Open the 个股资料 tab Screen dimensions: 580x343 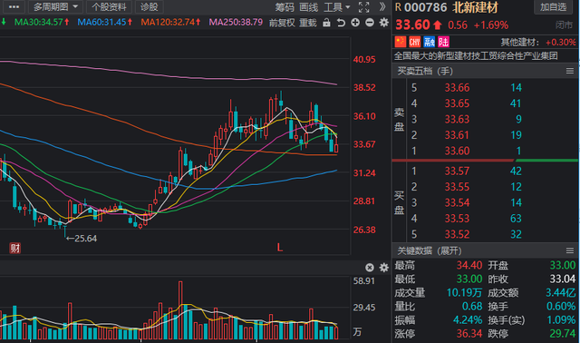[109, 7]
